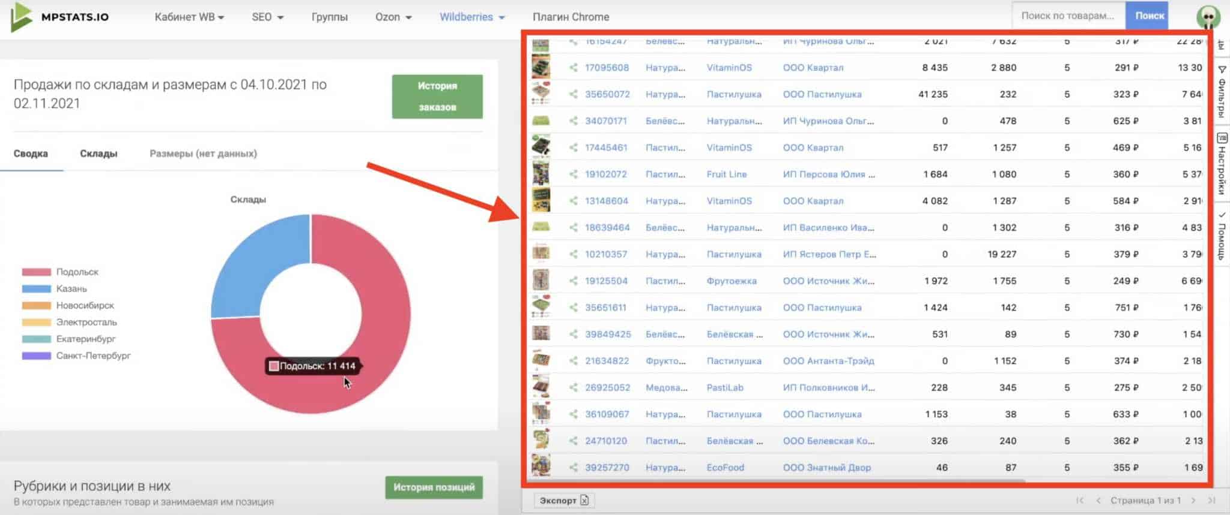Open thumbnail of product 39257270
1230x515 pixels.
click(x=541, y=466)
